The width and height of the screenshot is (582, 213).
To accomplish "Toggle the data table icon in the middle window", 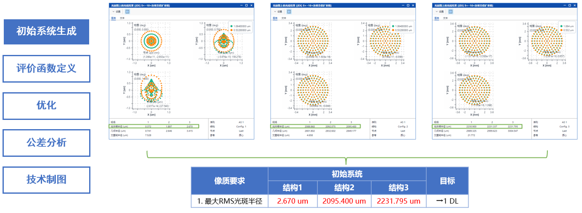I will click(x=289, y=12).
